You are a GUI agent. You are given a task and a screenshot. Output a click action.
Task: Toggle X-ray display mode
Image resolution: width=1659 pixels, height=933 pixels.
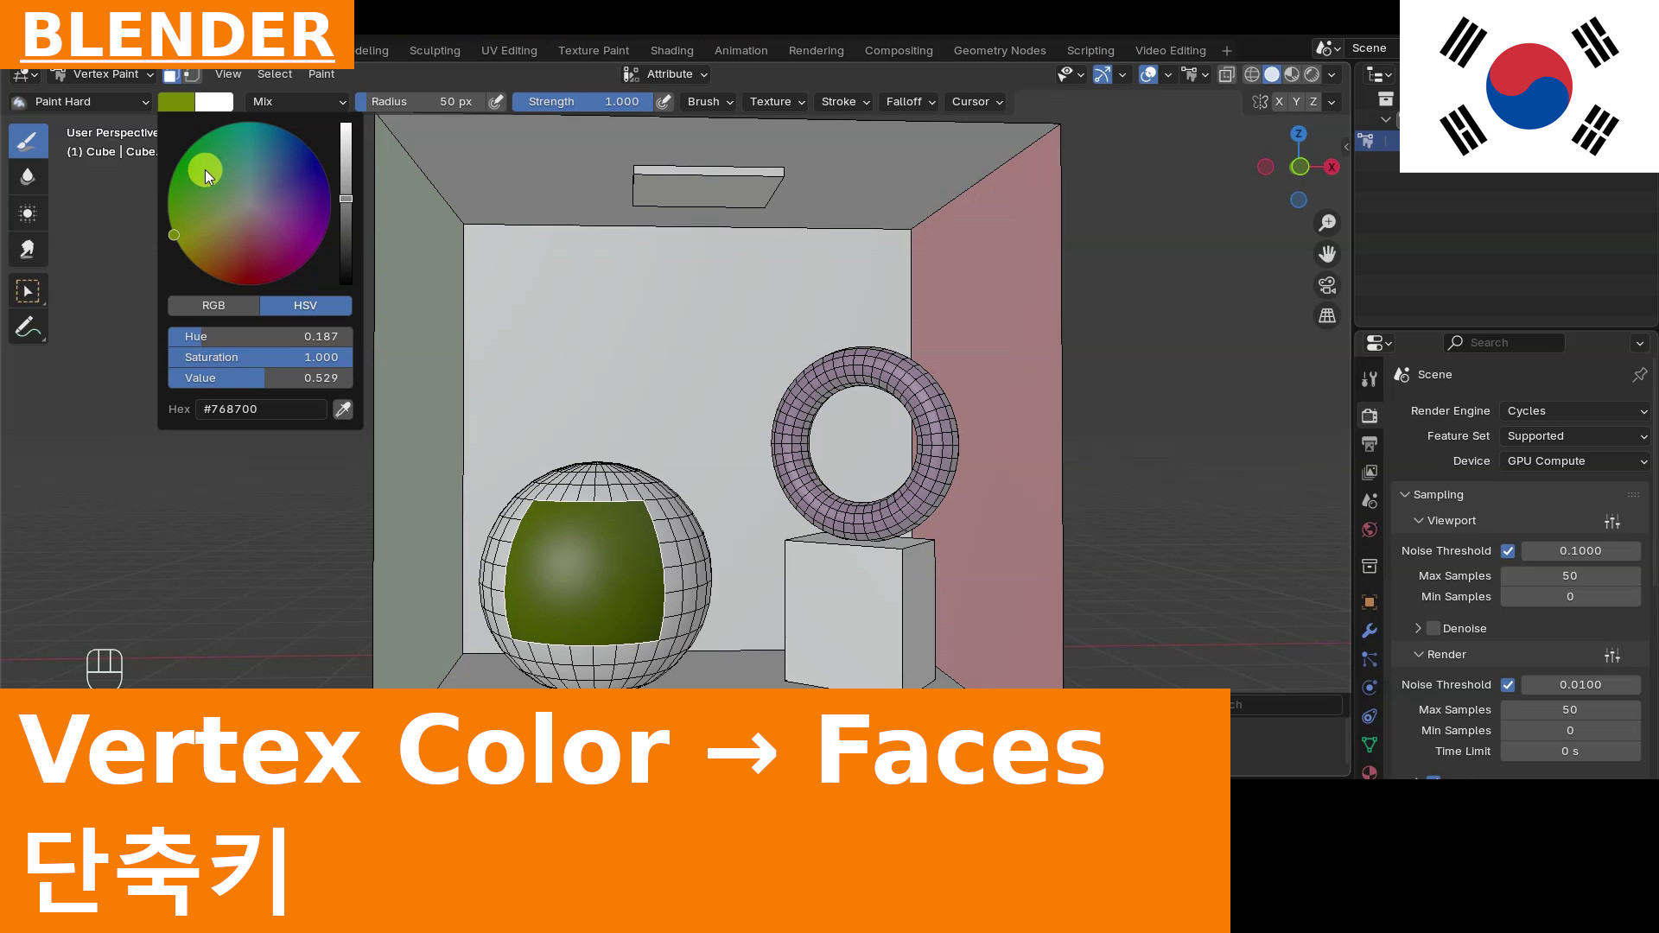[1226, 75]
